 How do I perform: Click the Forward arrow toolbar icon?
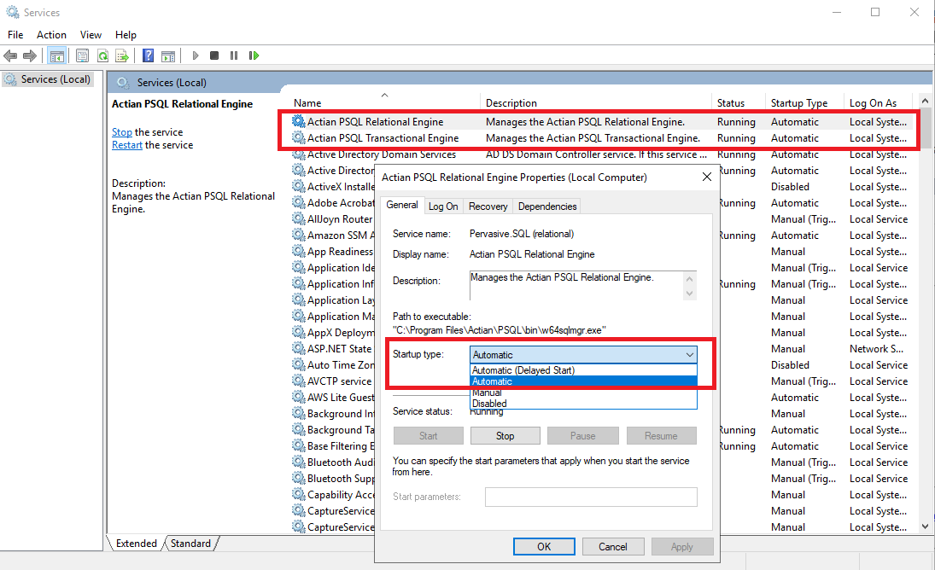click(29, 56)
